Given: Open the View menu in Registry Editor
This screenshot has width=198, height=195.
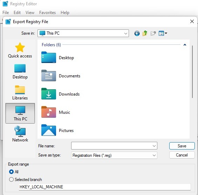Looking at the screenshot, I should click(30, 13).
